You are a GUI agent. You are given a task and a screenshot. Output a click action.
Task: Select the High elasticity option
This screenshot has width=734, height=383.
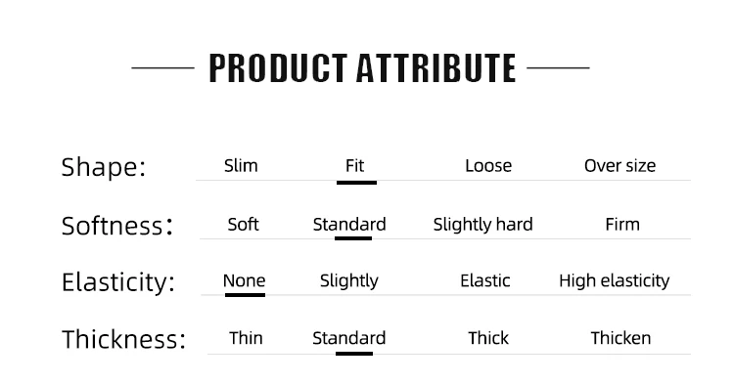615,281
